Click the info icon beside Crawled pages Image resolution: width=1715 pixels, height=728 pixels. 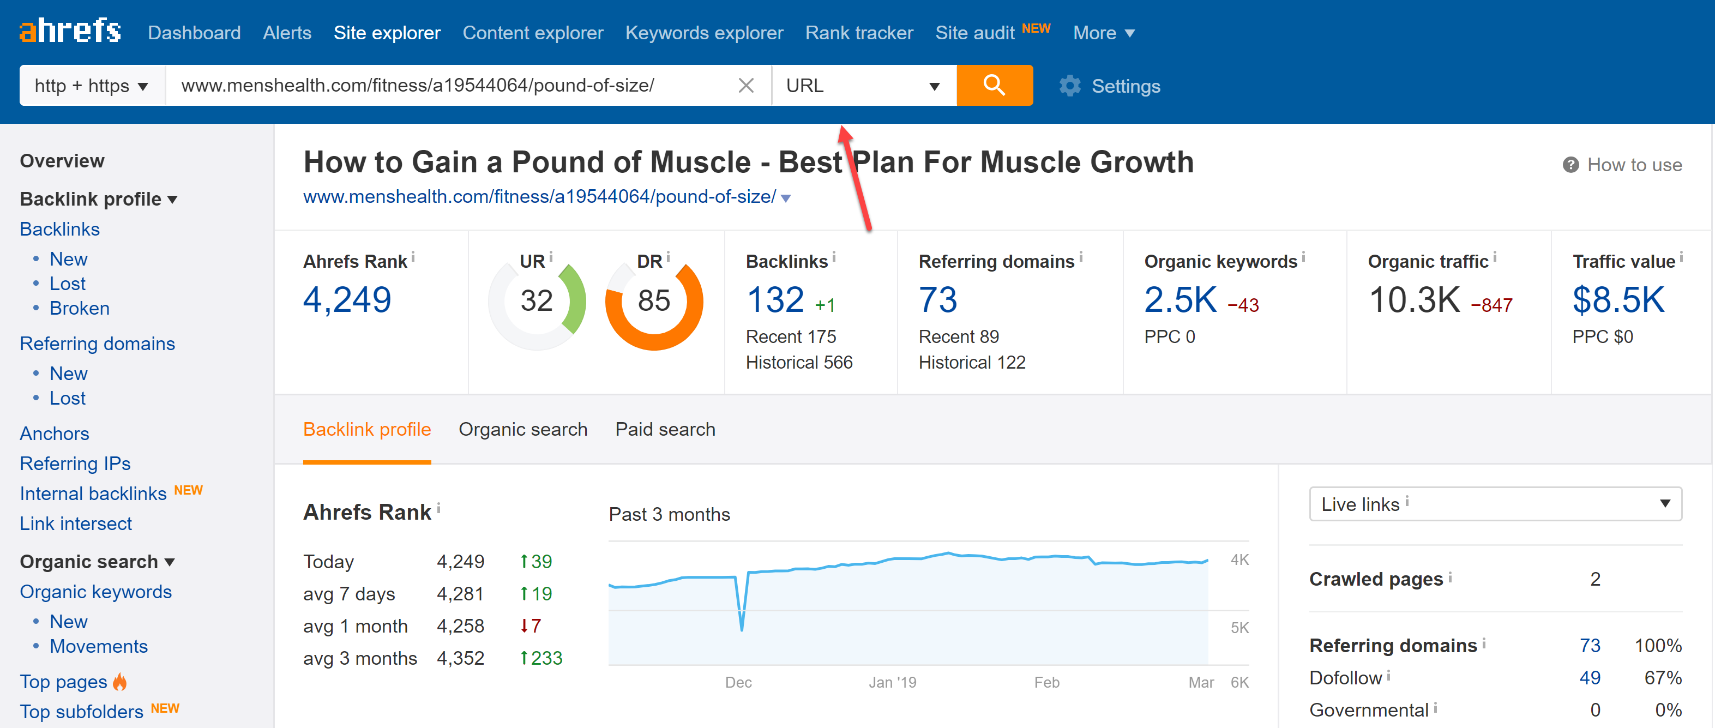[1449, 577]
